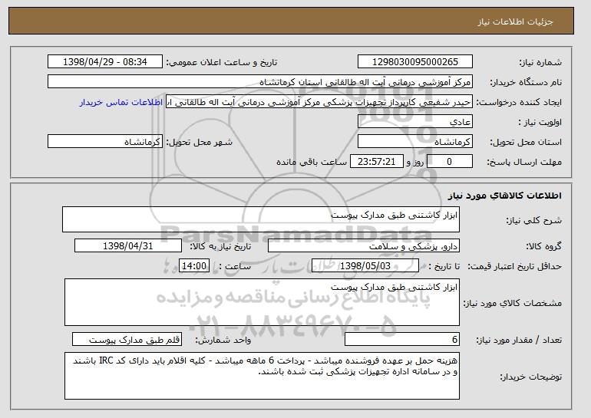The height and width of the screenshot is (418, 591).
Task: Click the remaining days field showing 0
Action: click(x=449, y=162)
